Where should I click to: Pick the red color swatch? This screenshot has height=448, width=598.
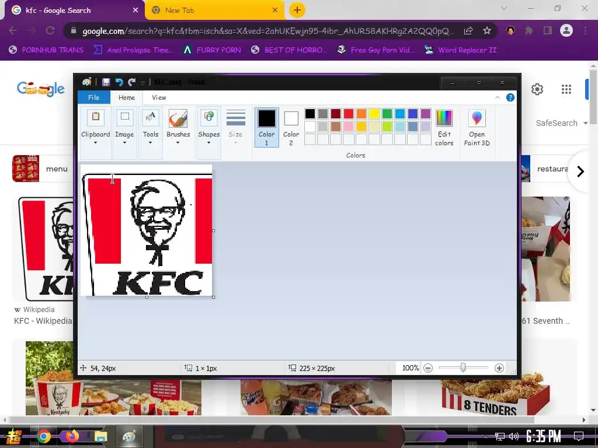point(349,114)
